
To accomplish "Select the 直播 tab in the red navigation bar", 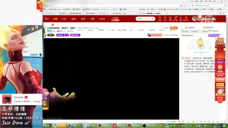I will tap(55, 19).
